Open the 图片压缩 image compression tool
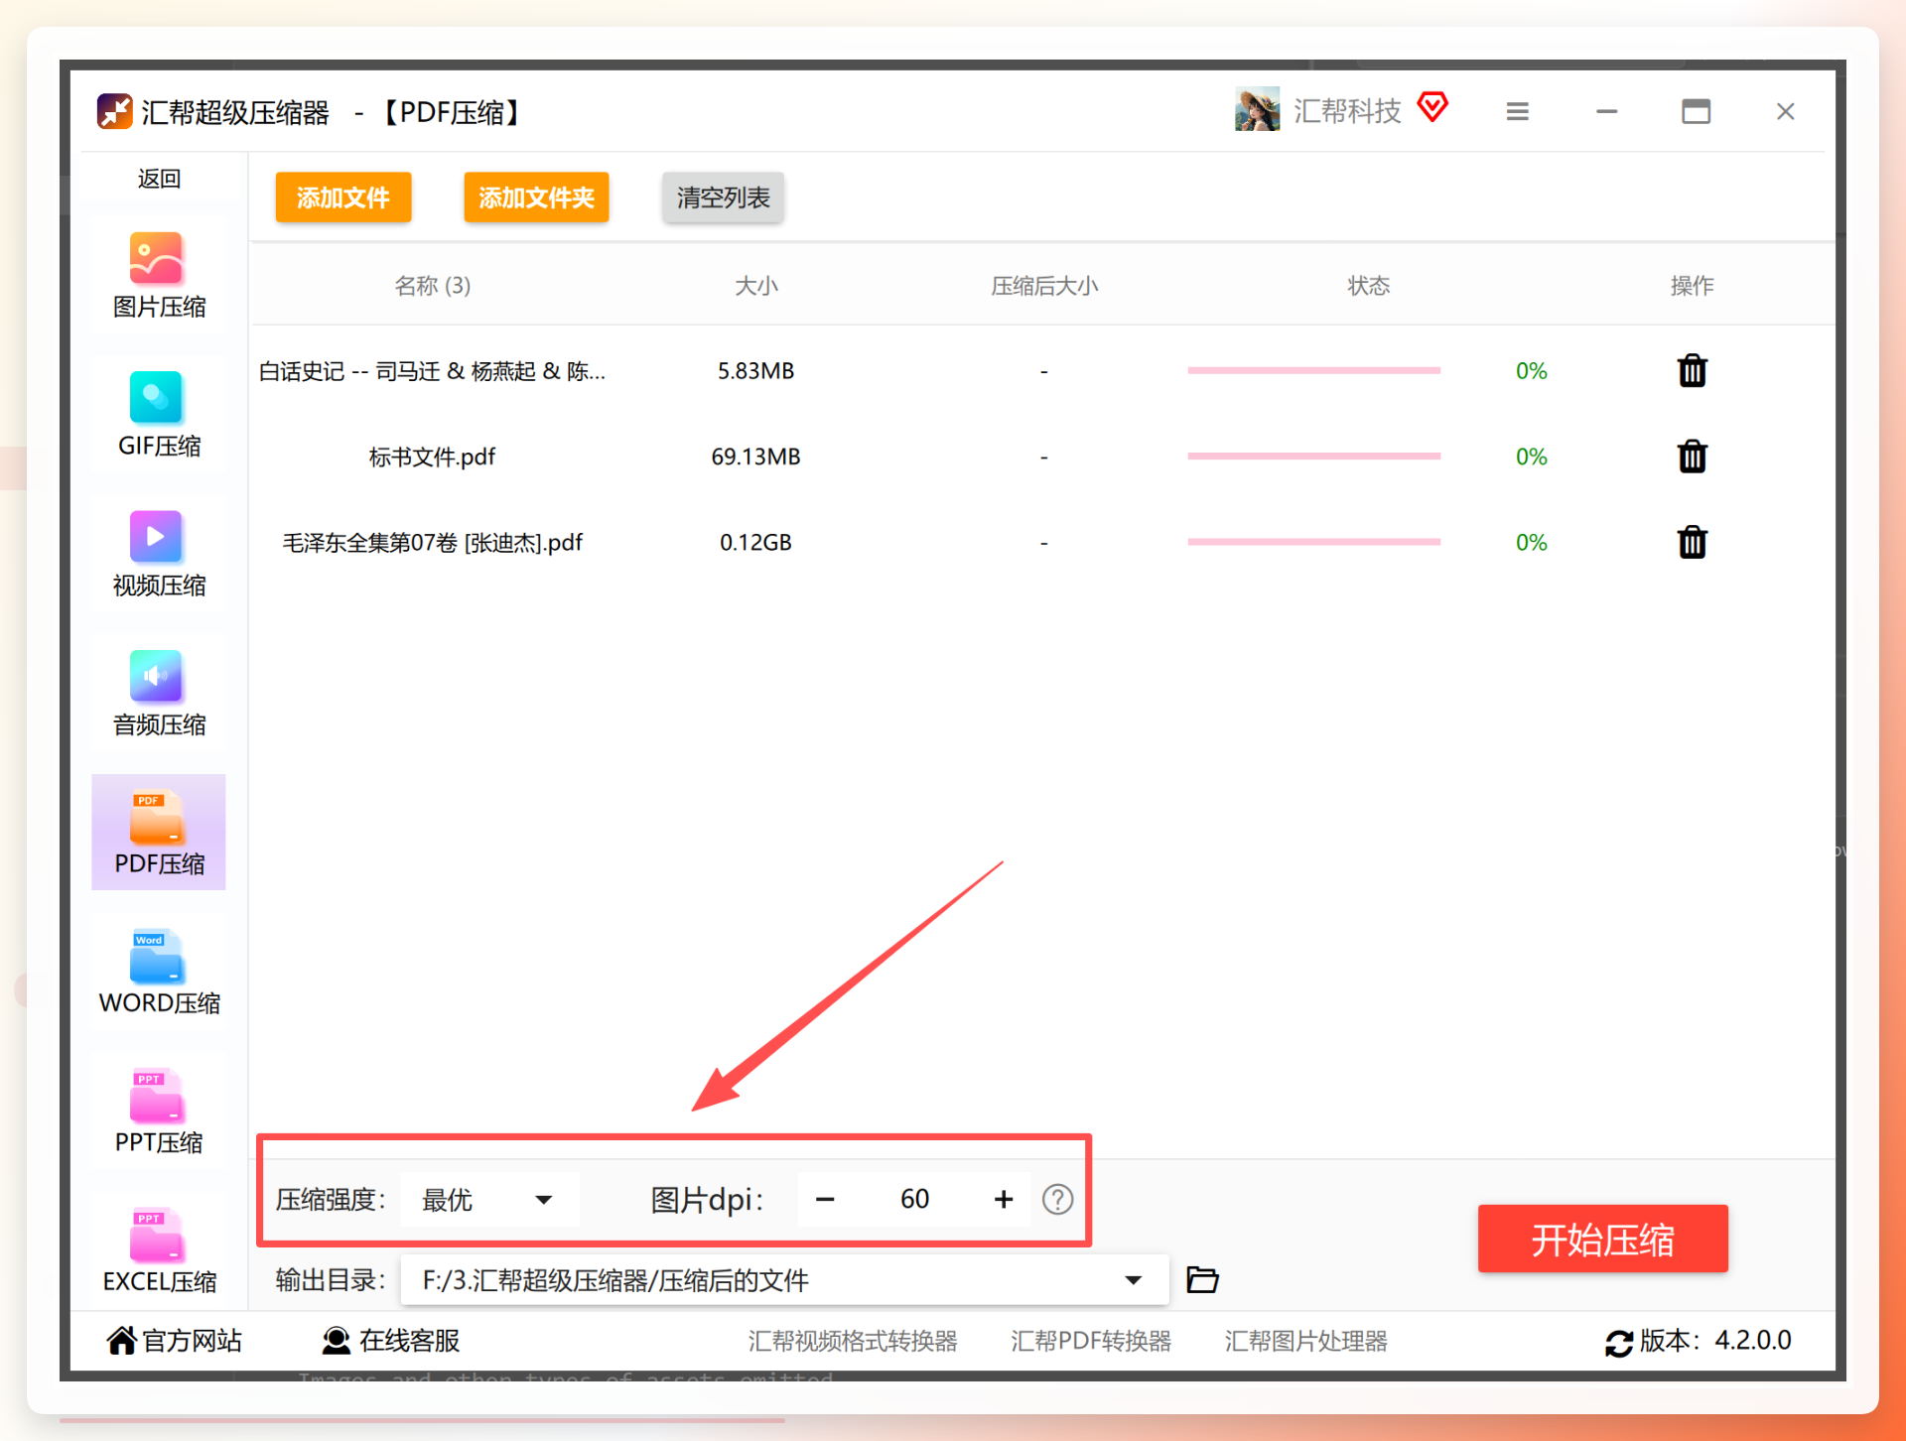1906x1441 pixels. pos(159,277)
